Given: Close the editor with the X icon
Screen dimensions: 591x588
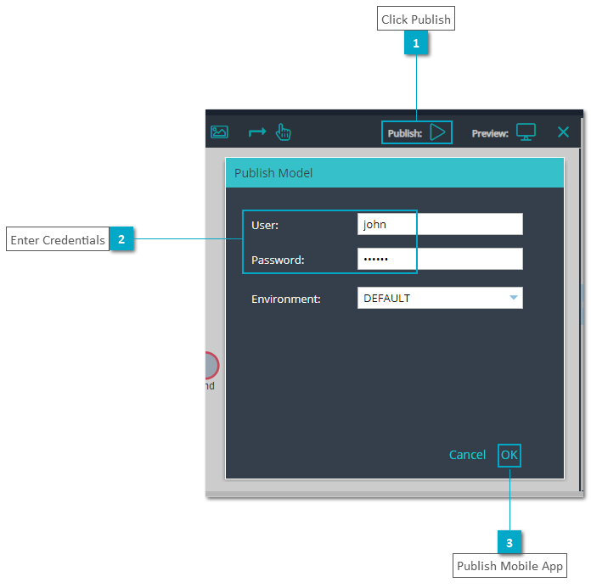Looking at the screenshot, I should [x=563, y=132].
